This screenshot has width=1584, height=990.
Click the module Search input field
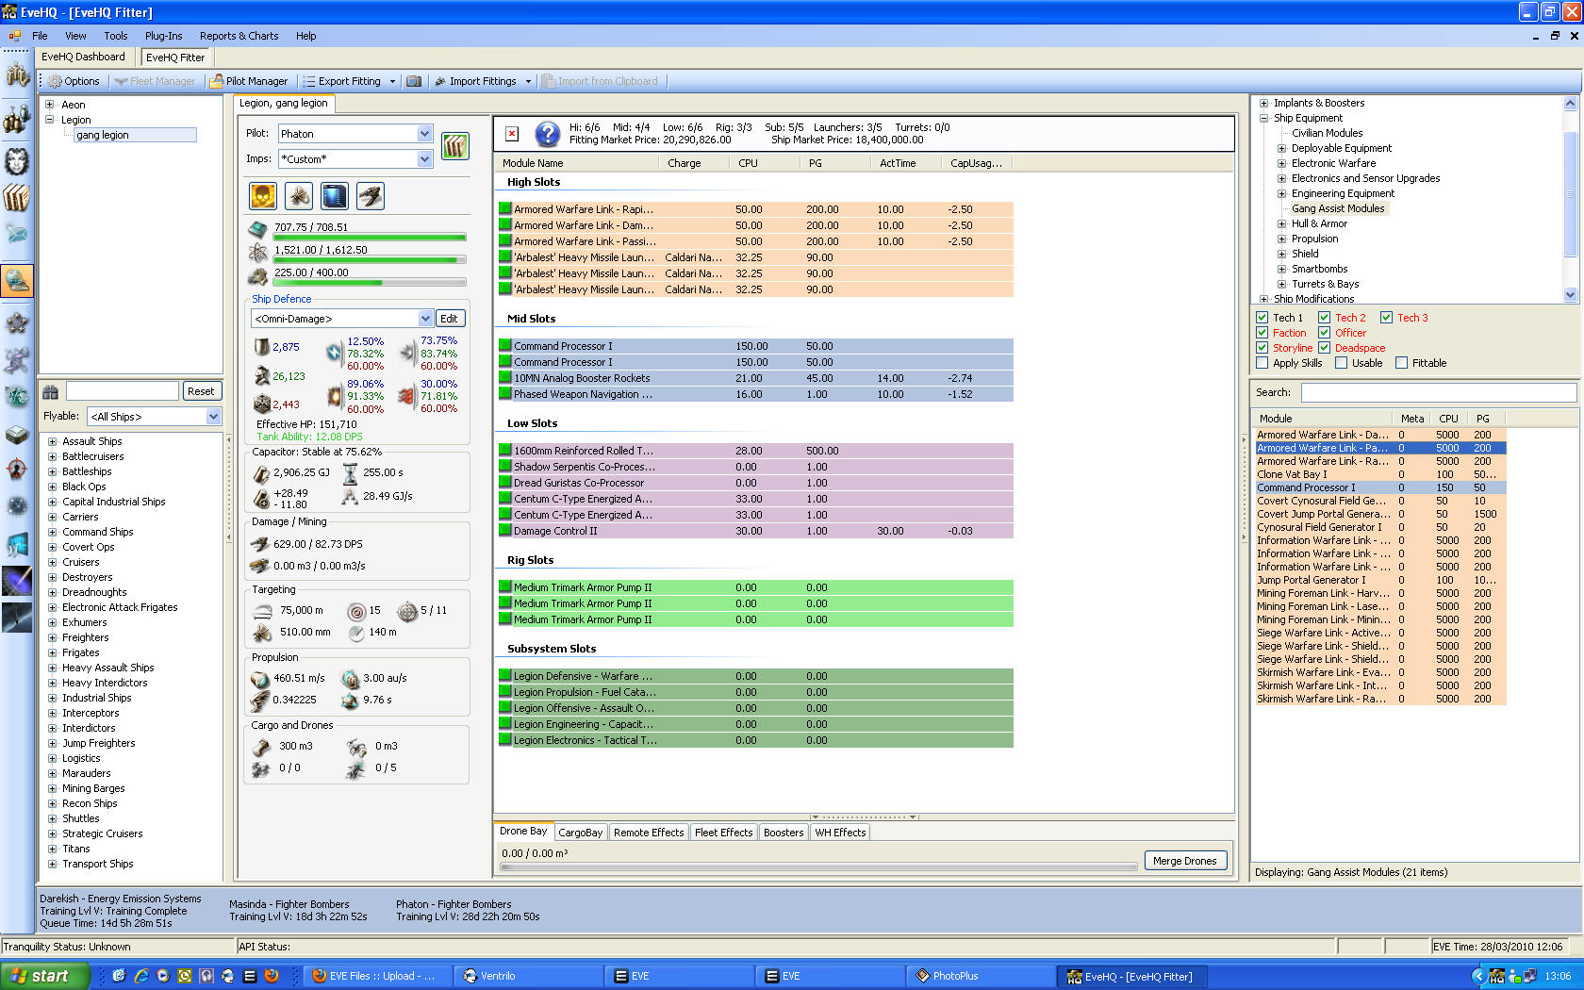click(x=1440, y=392)
